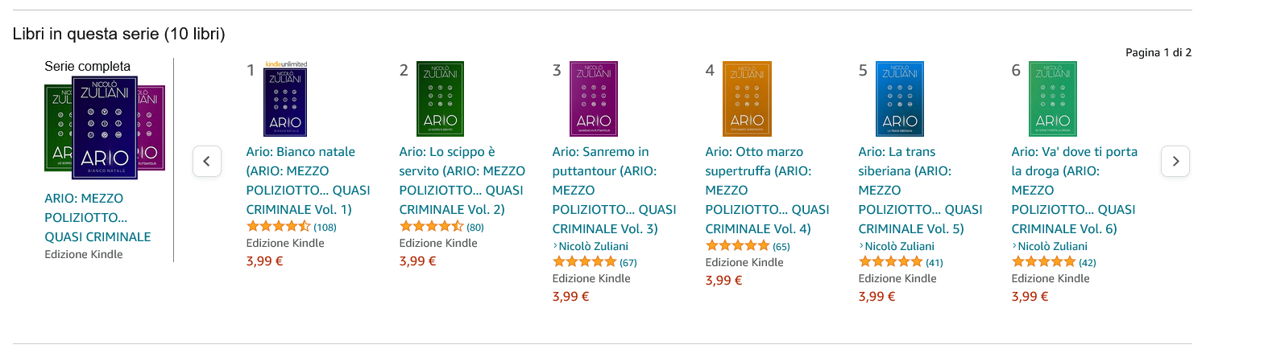Open the green Va' dove ti porta cover
The width and height of the screenshot is (1264, 353).
pos(1053,99)
